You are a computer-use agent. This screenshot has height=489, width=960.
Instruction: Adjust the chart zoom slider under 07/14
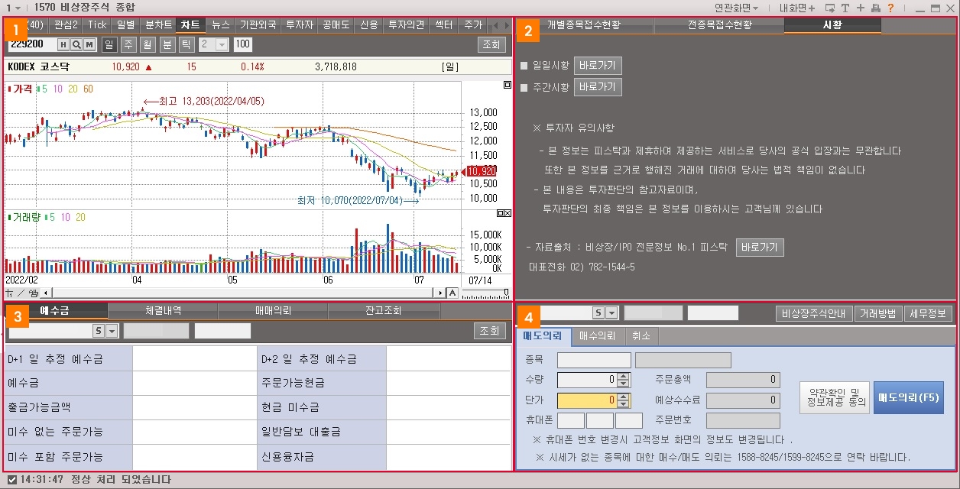tap(486, 293)
